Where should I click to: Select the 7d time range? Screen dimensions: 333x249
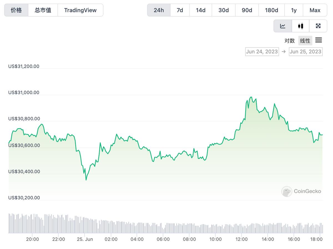[x=180, y=10]
